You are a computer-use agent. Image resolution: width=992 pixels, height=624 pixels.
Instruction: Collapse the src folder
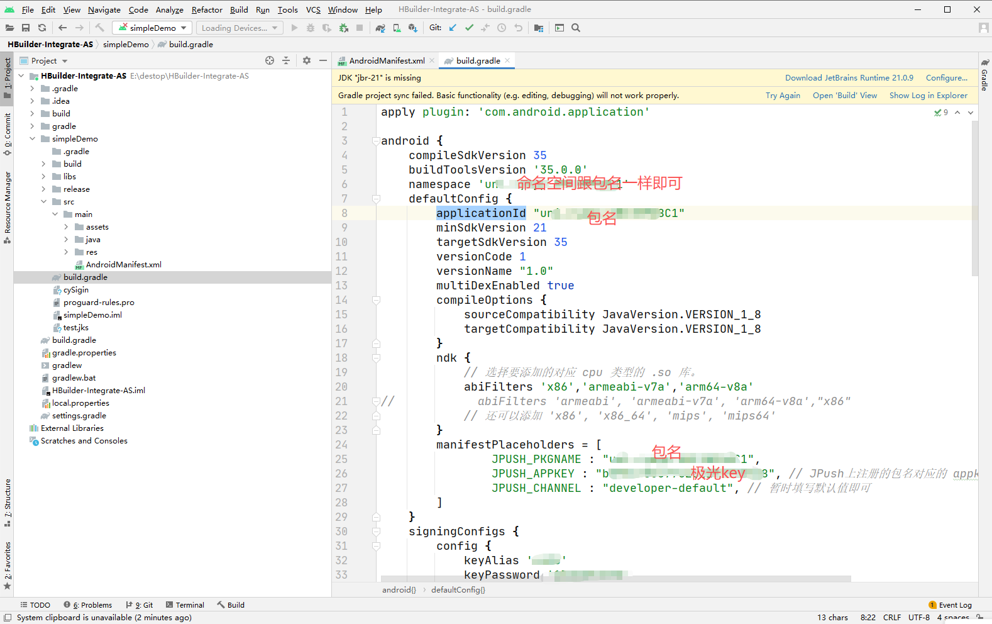coord(43,201)
